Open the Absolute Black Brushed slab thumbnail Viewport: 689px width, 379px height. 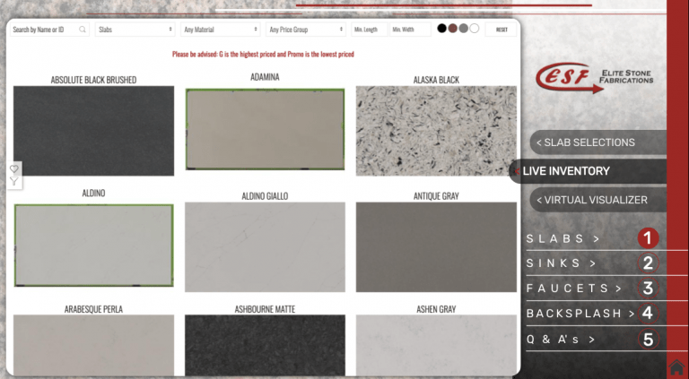pos(93,131)
